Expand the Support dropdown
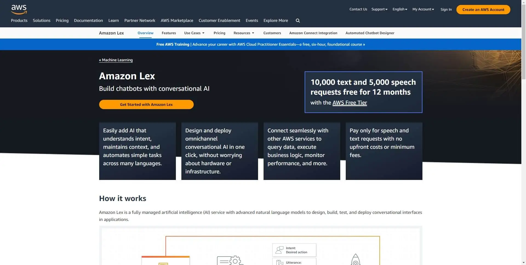Viewport: 526px width, 265px height. click(x=379, y=9)
